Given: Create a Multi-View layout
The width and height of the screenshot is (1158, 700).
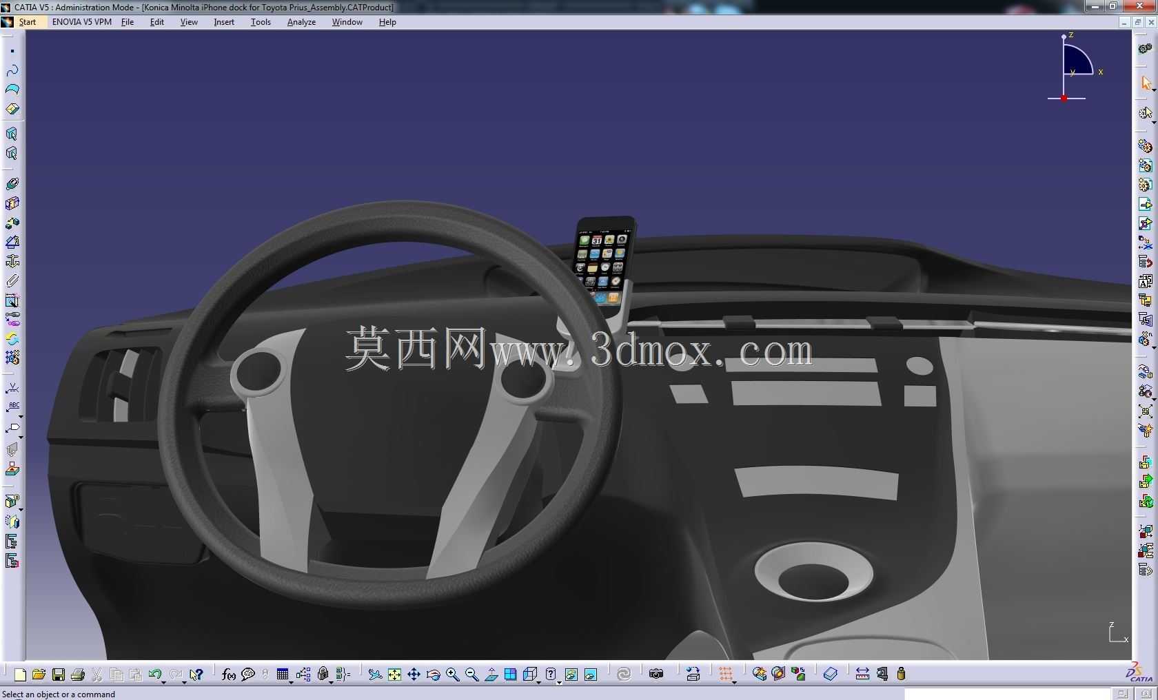Looking at the screenshot, I should 510,675.
